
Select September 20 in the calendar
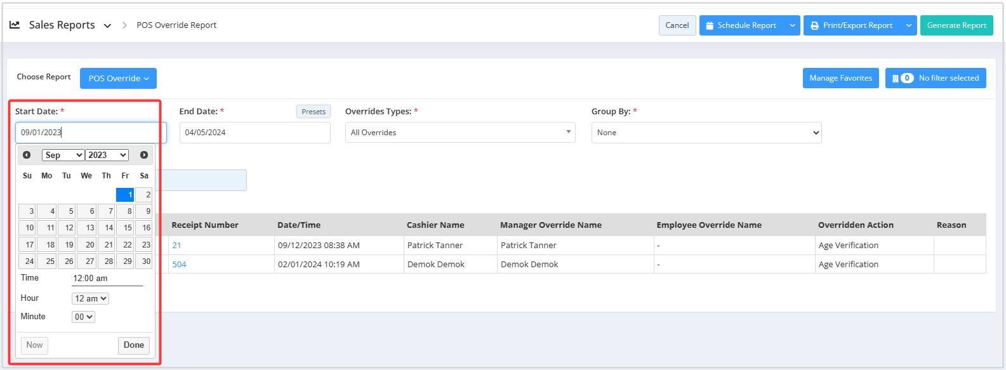click(86, 244)
